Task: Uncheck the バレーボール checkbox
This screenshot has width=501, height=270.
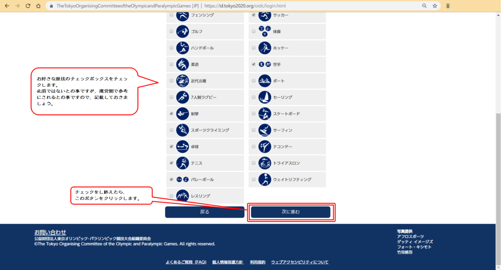Action: [171, 179]
